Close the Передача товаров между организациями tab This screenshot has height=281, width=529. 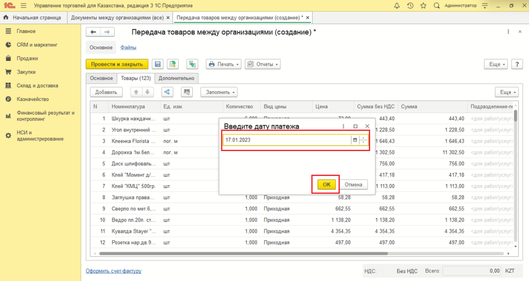point(307,18)
